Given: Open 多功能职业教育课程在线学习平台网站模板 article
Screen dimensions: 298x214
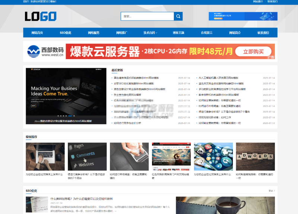Looking at the screenshot, I should pos(222,89).
